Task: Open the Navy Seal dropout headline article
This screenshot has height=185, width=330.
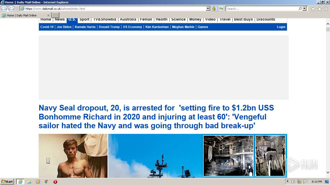Action: pos(156,117)
